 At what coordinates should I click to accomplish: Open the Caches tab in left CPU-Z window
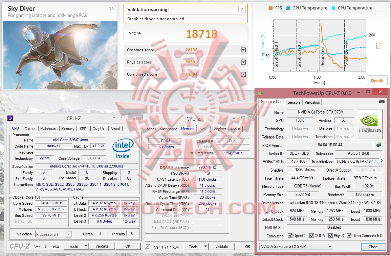tap(30, 129)
